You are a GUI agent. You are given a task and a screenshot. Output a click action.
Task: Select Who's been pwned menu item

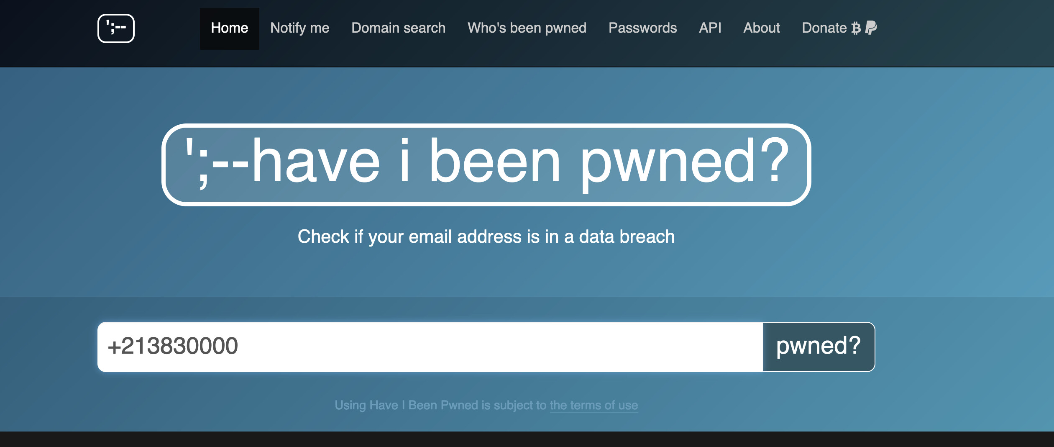[527, 28]
